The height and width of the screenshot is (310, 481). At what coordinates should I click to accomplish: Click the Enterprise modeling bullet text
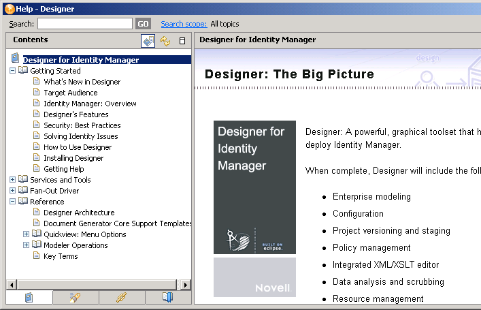(371, 197)
